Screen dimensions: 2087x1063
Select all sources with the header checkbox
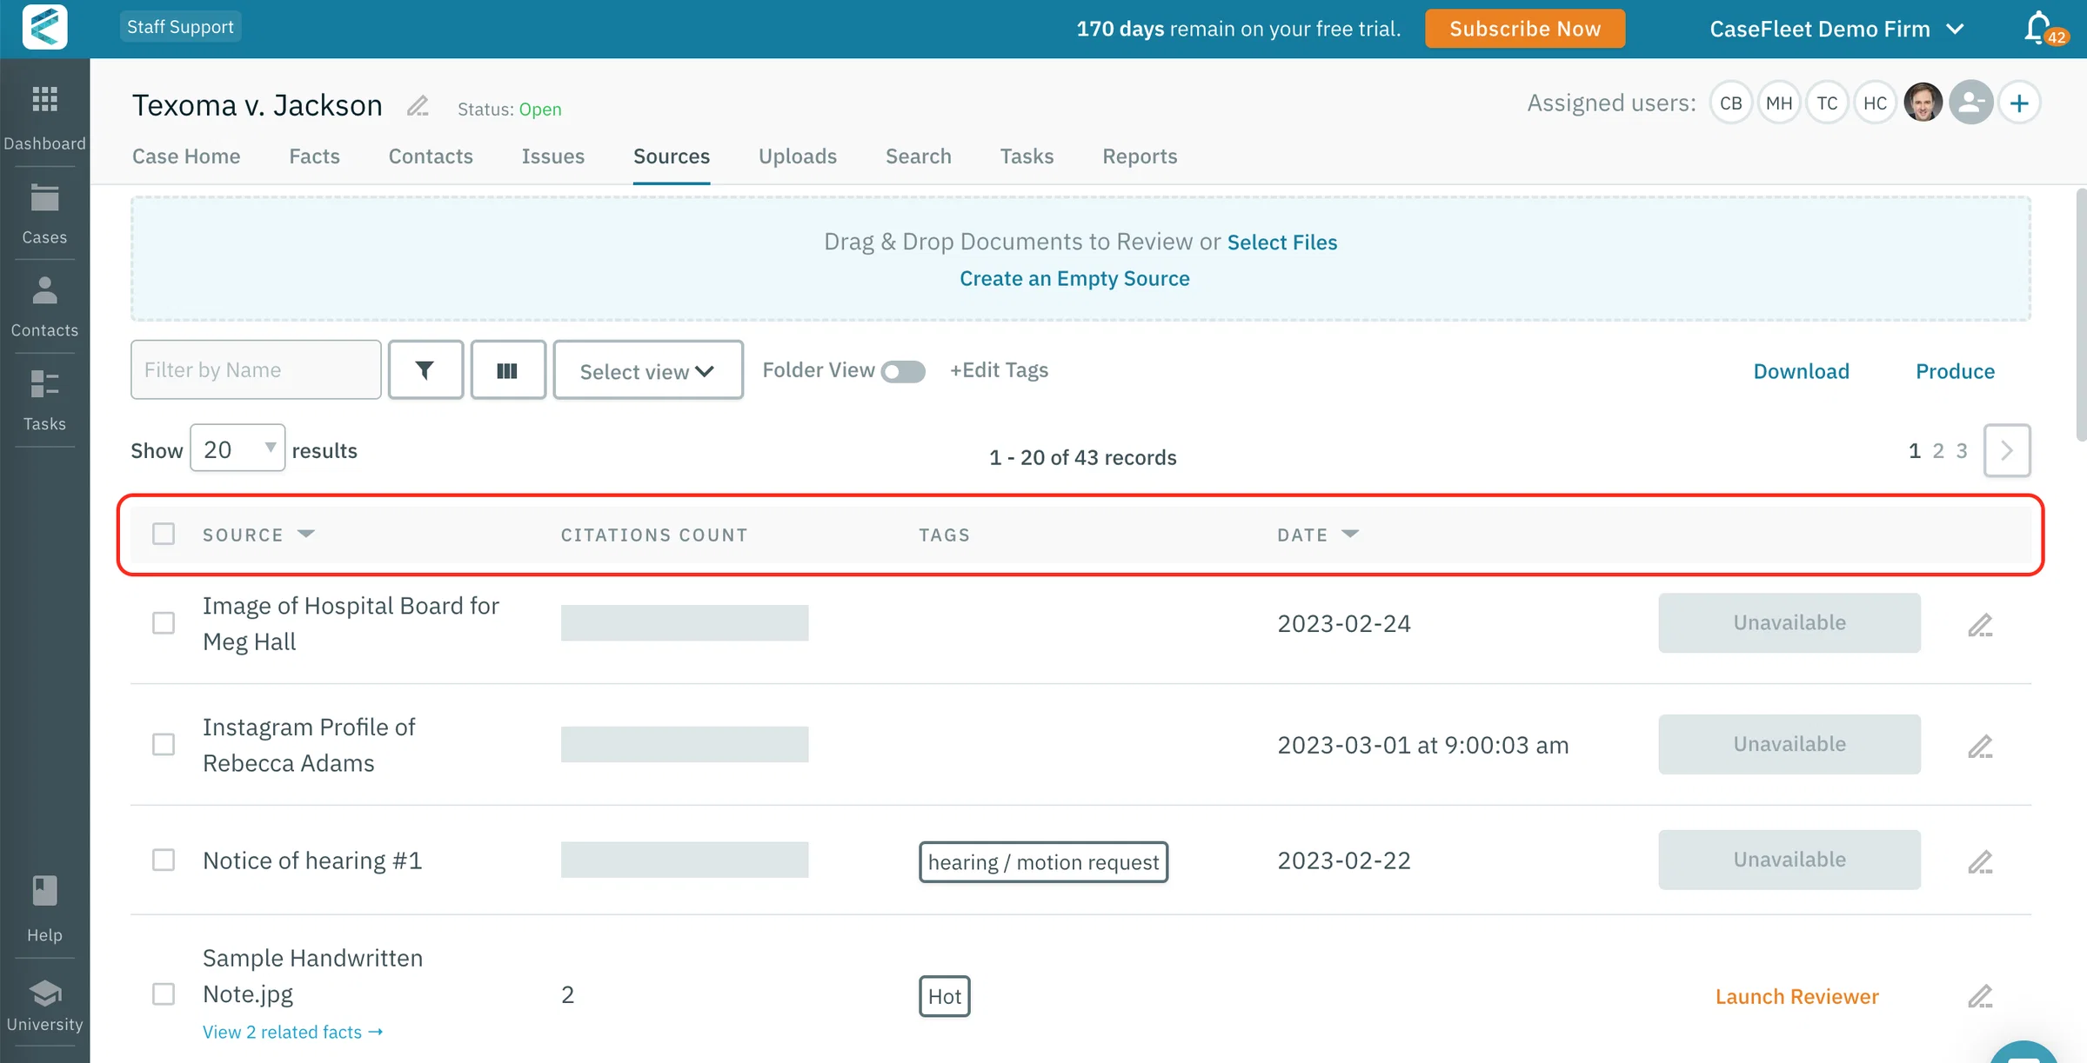click(164, 534)
